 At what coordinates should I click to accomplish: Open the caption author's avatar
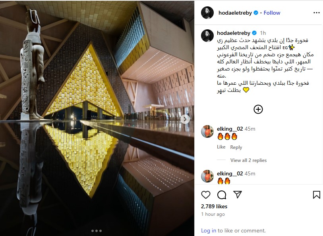click(207, 36)
